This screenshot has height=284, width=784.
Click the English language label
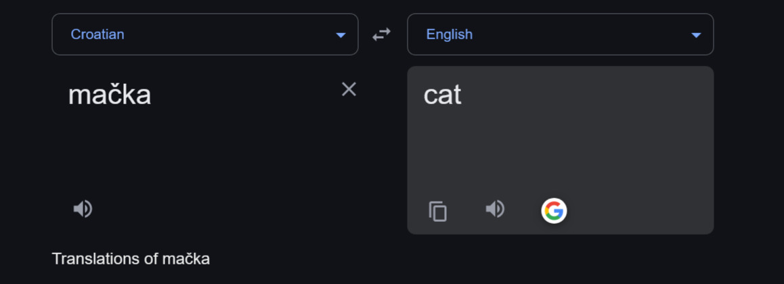click(x=449, y=34)
